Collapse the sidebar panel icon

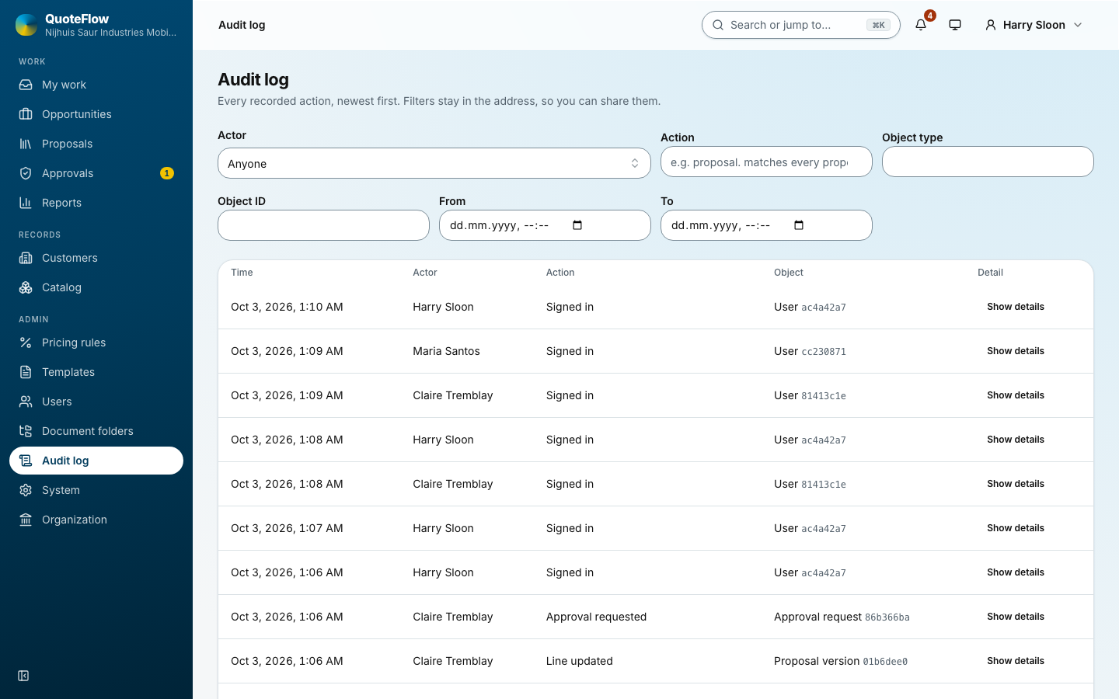(x=23, y=676)
